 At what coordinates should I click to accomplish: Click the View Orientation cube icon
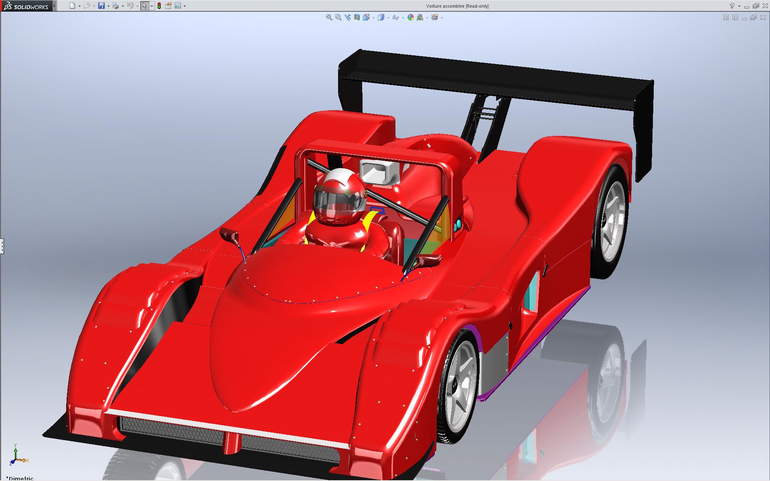[x=366, y=17]
